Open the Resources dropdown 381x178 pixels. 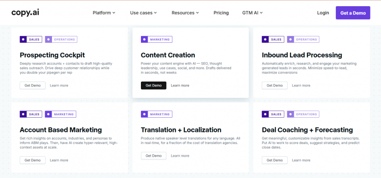coord(185,13)
